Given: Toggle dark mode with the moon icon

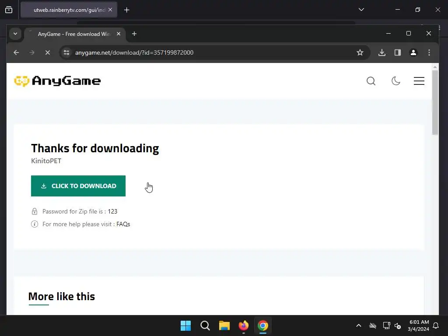Looking at the screenshot, I should [395, 81].
